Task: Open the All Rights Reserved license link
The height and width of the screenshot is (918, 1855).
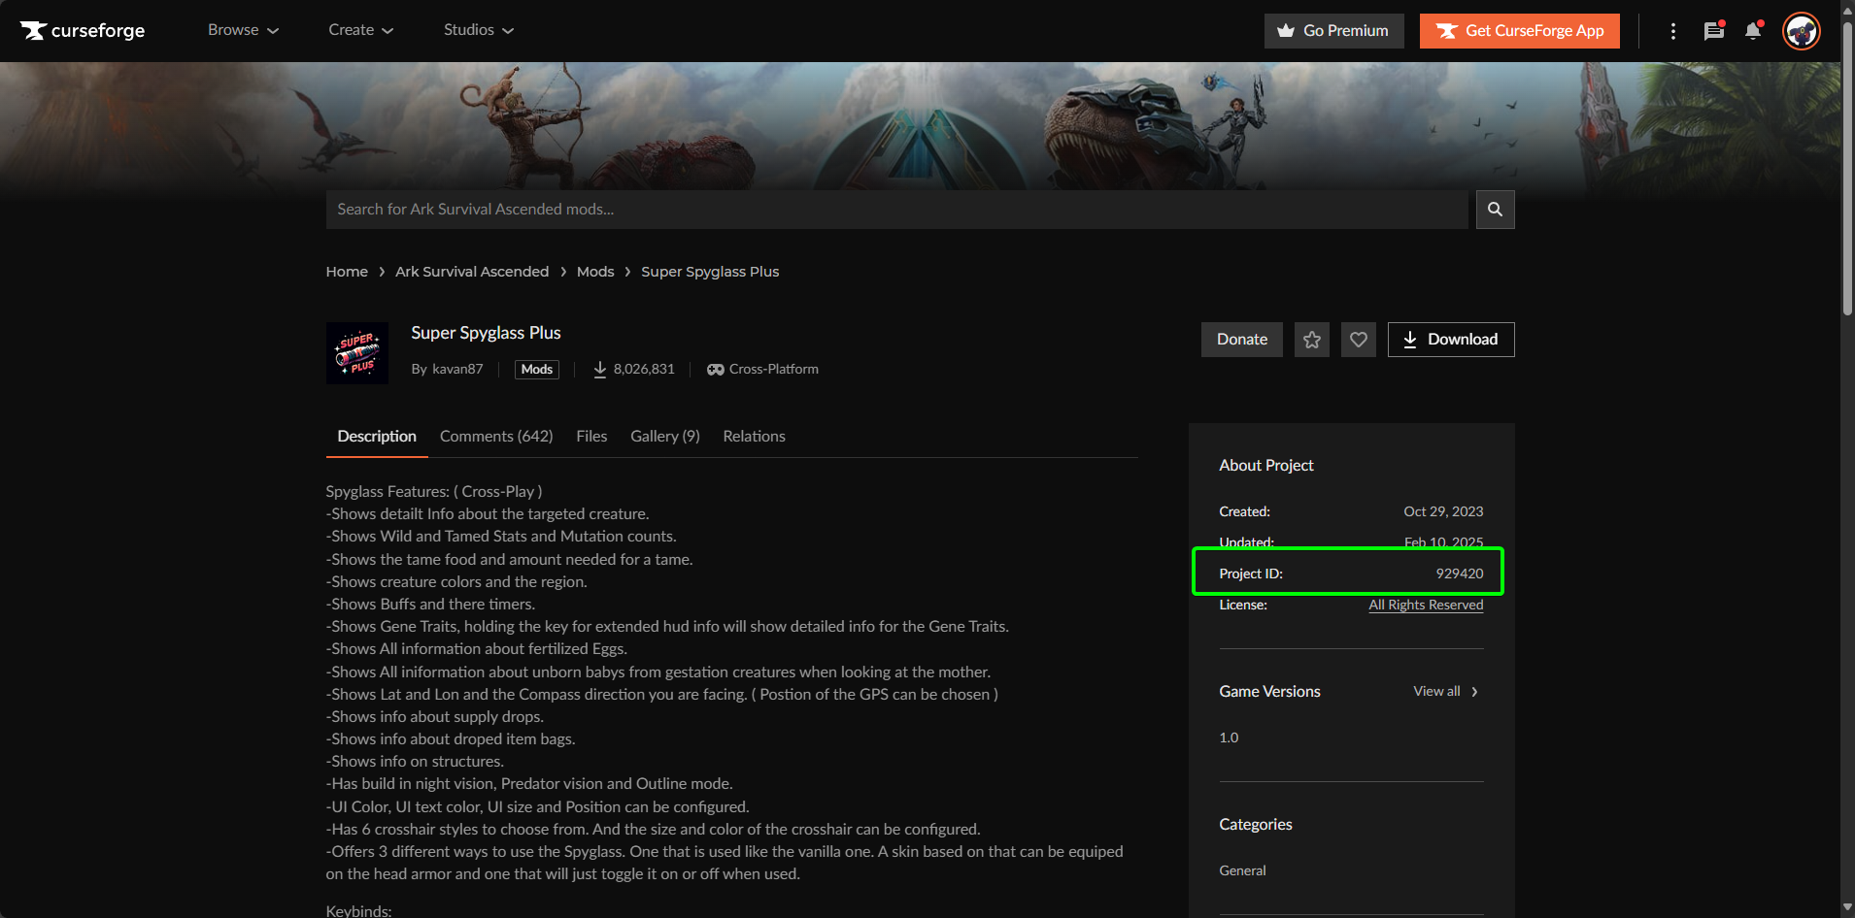Action: [x=1426, y=605]
